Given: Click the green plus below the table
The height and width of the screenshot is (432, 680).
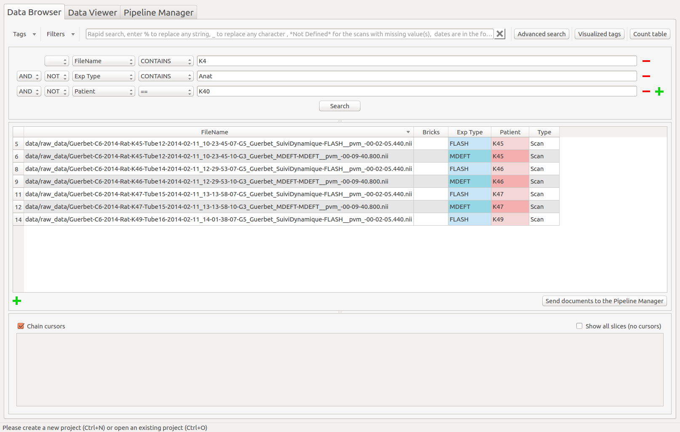Looking at the screenshot, I should pos(17,301).
